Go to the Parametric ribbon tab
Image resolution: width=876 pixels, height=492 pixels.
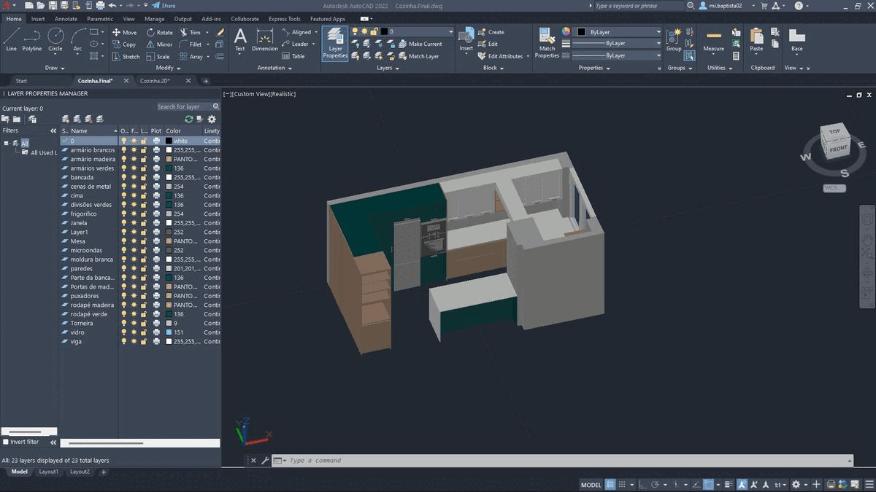[x=100, y=19]
